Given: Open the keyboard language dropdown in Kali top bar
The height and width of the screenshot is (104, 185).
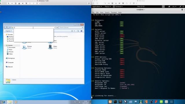Looking at the screenshot, I should pos(174,7).
